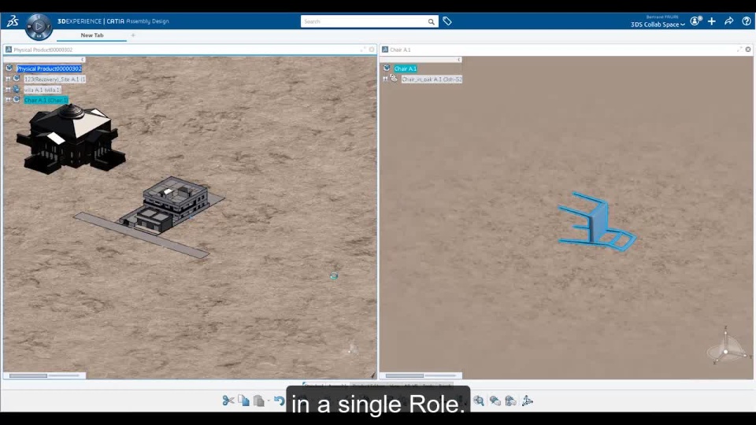The height and width of the screenshot is (425, 756).
Task: Open the 3DS compass logo menu
Action: point(13,21)
